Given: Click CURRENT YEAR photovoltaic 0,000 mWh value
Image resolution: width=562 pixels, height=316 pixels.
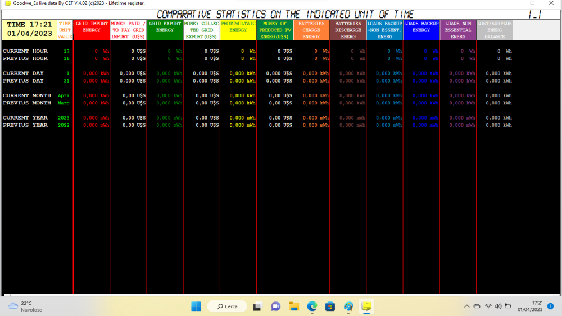Looking at the screenshot, I should pos(243,117).
